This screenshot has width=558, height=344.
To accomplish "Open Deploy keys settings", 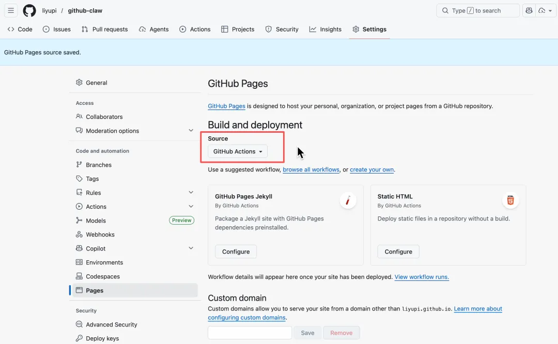I will point(102,338).
